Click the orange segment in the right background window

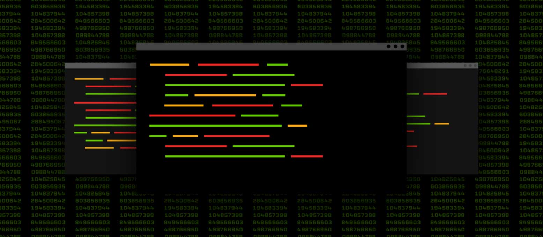coord(441,124)
